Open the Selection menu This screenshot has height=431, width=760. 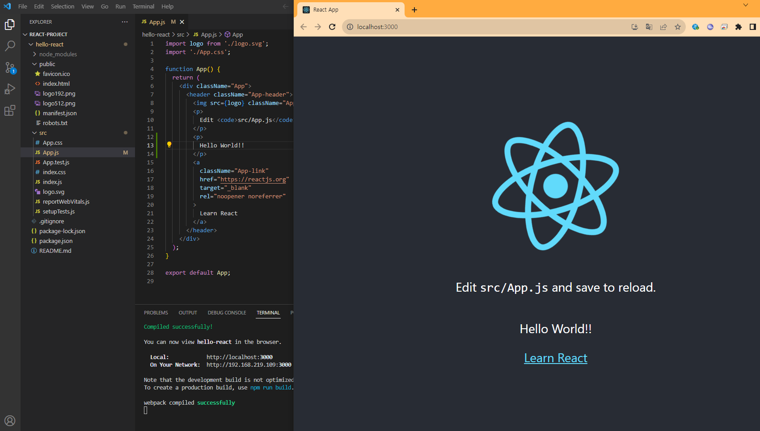(63, 6)
